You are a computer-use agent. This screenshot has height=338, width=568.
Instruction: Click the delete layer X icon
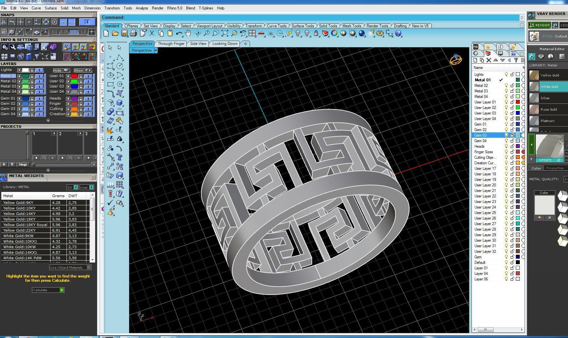pyautogui.click(x=488, y=60)
